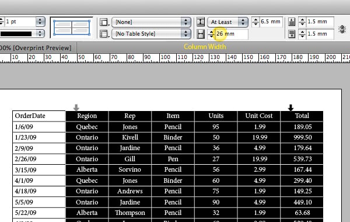
Task: Click the 6.5 mm row height field
Action: 271,22
